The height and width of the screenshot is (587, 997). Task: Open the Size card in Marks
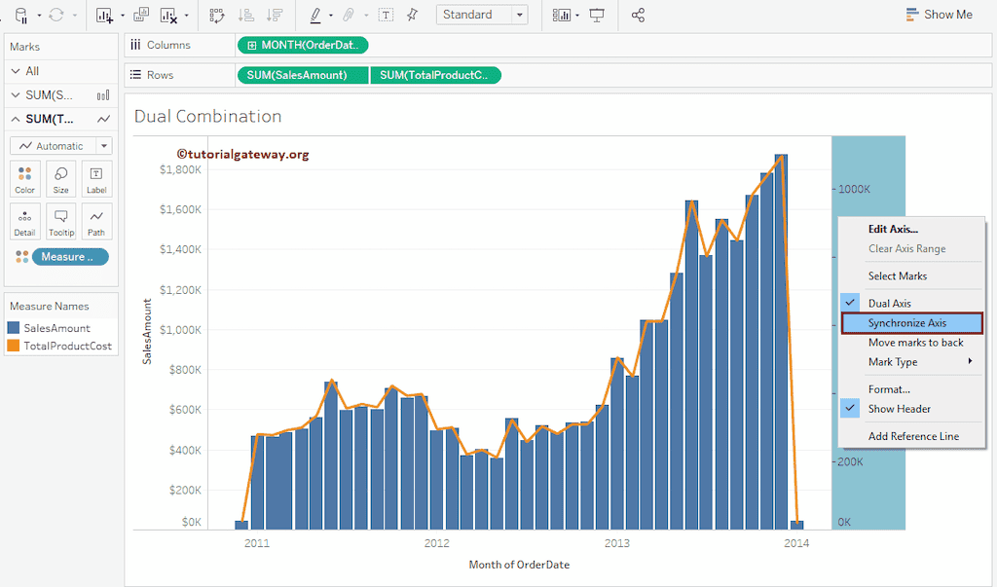click(60, 178)
